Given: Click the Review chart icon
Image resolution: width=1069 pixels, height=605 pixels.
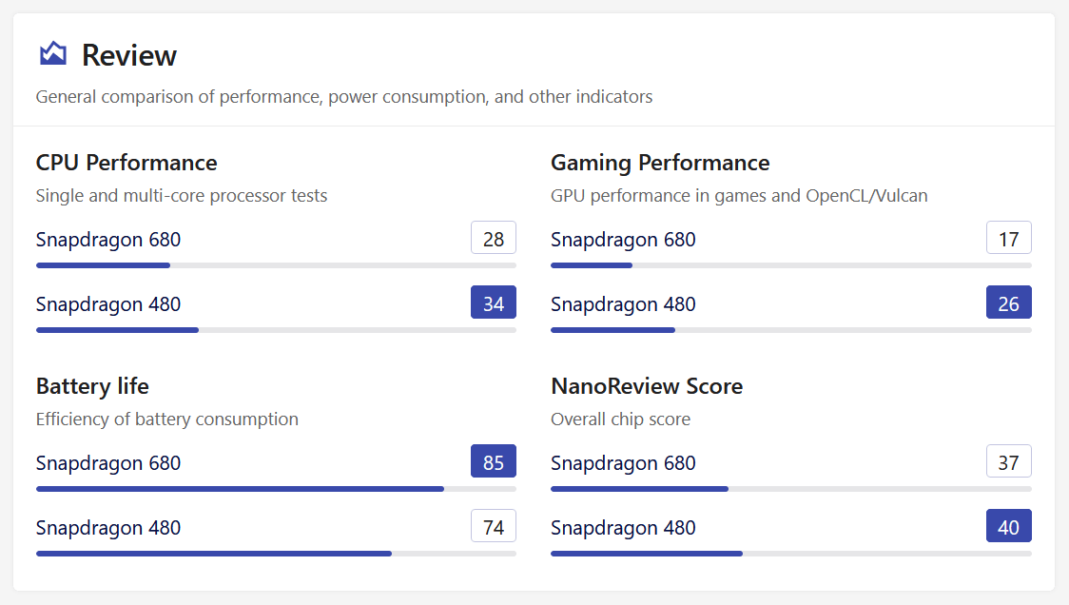Looking at the screenshot, I should [53, 54].
